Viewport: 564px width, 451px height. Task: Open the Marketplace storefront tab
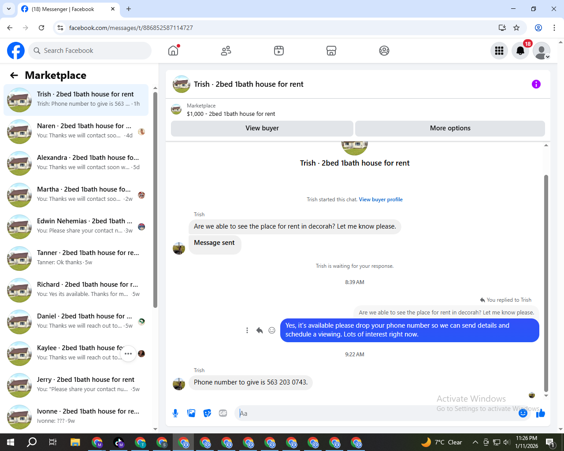331,51
